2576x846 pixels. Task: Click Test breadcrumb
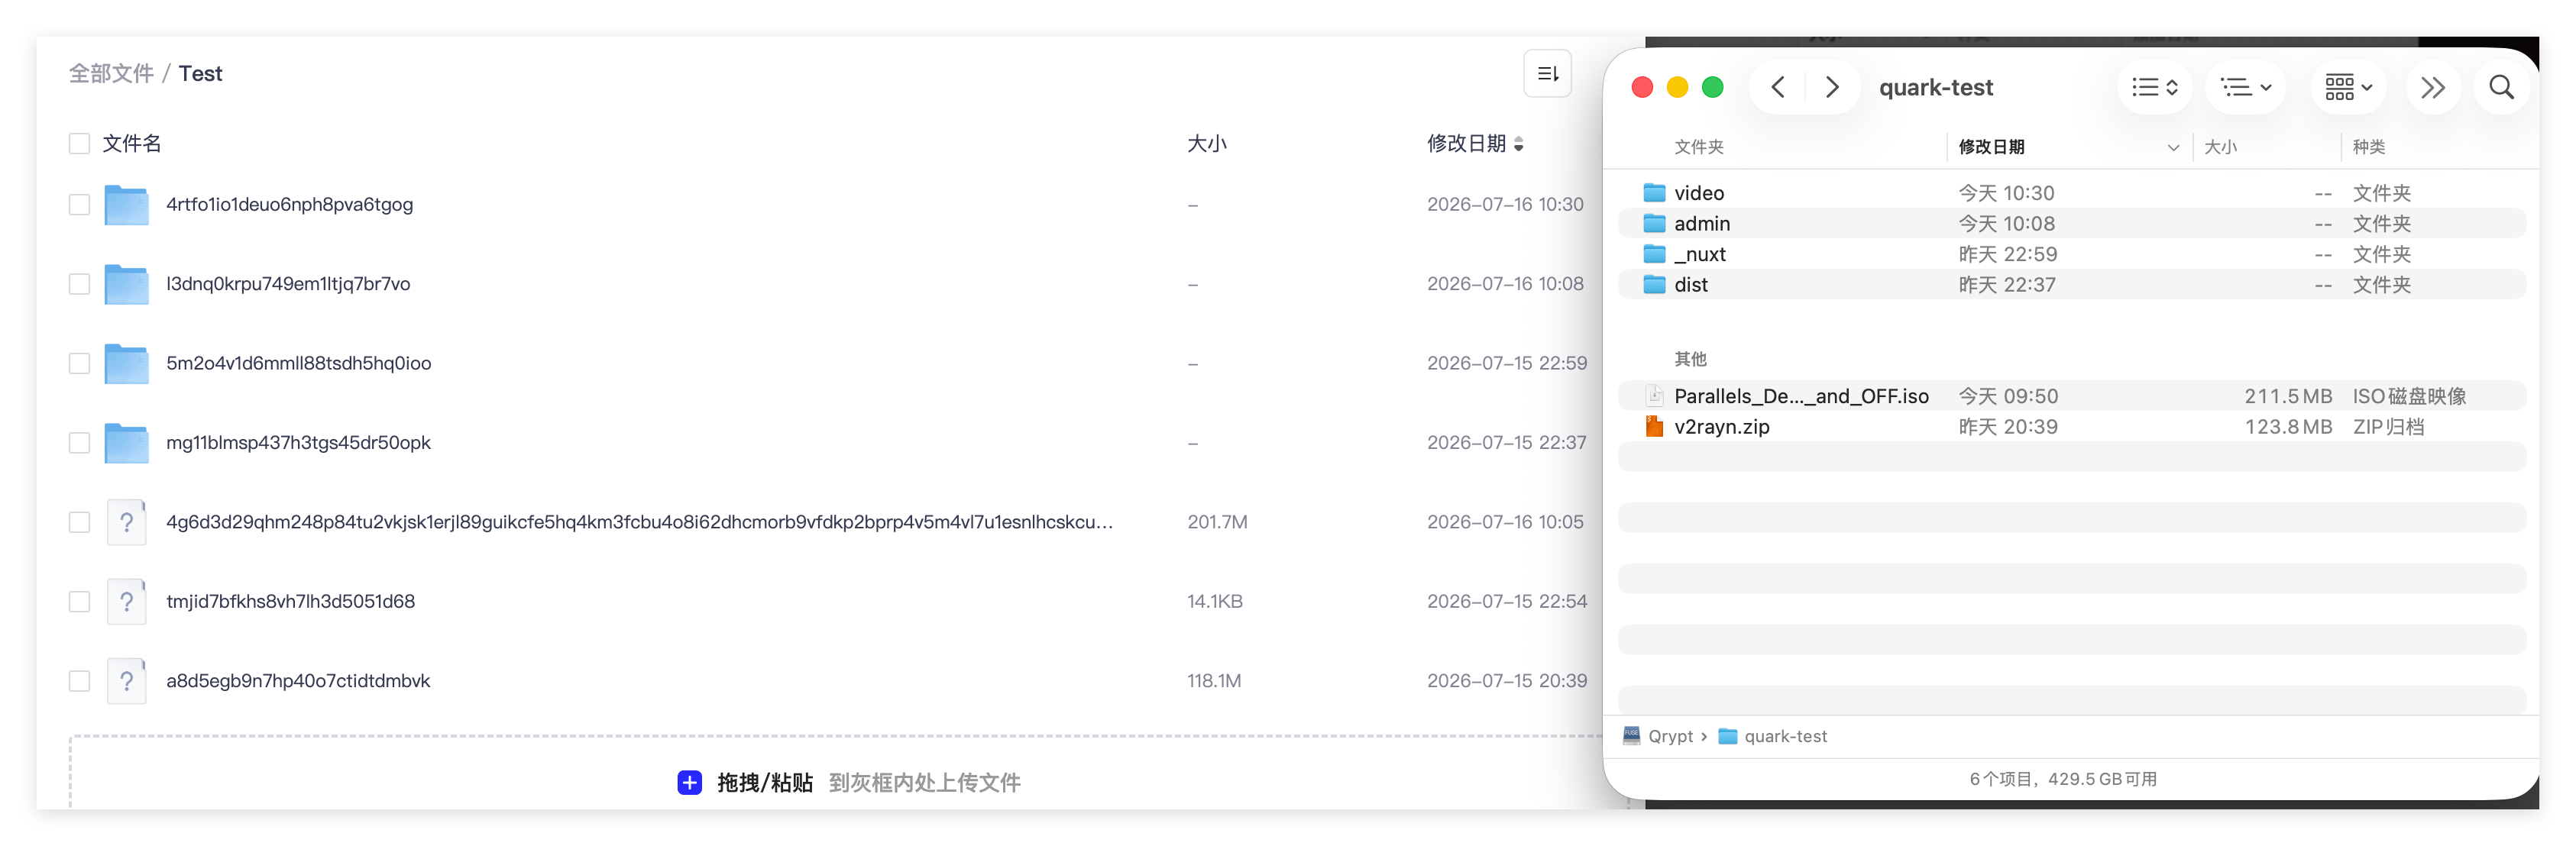(200, 74)
